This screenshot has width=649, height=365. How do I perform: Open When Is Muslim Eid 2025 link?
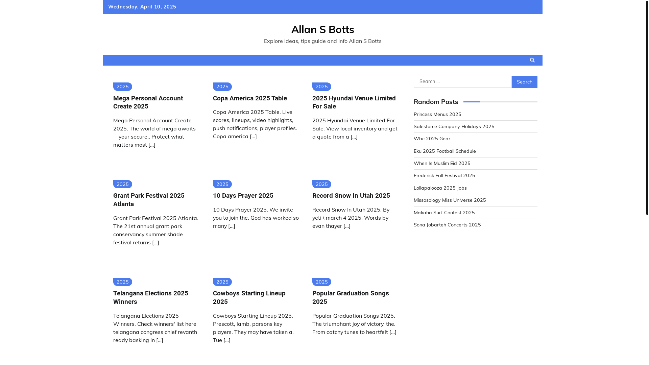pos(442,163)
